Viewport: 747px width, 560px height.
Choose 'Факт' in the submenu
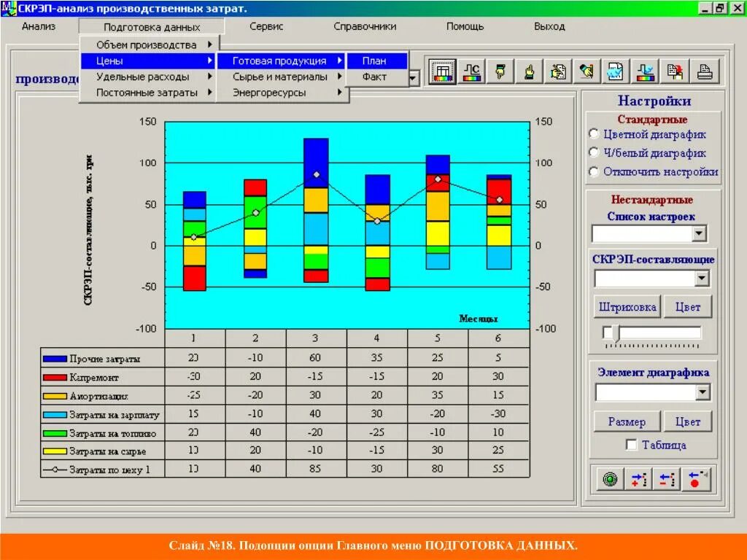tap(377, 77)
